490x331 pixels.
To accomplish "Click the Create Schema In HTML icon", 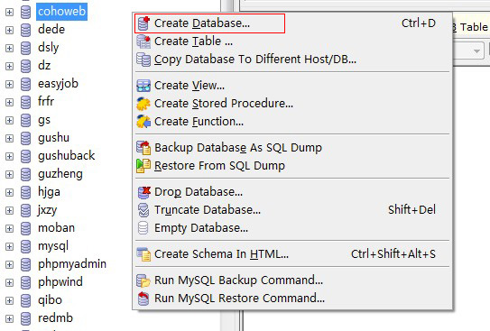I will [x=143, y=254].
